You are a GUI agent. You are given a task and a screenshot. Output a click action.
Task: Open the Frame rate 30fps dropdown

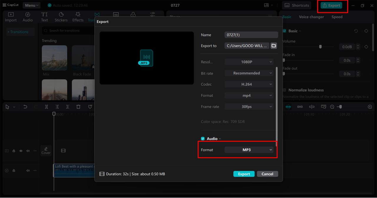coord(249,107)
